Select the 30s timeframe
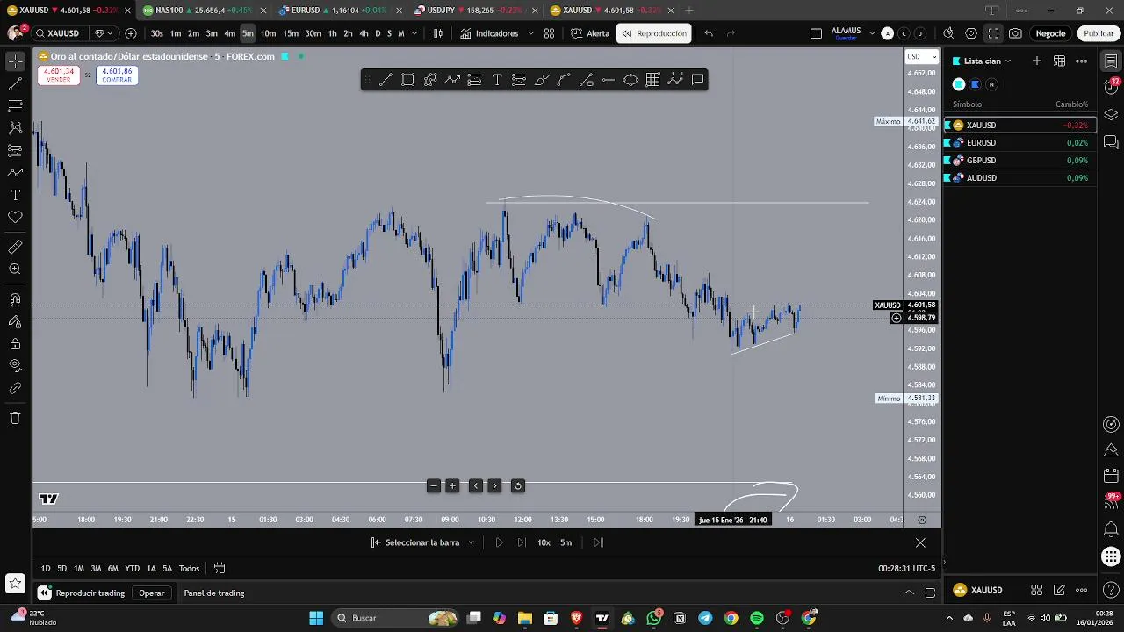The width and height of the screenshot is (1124, 632). click(x=156, y=33)
